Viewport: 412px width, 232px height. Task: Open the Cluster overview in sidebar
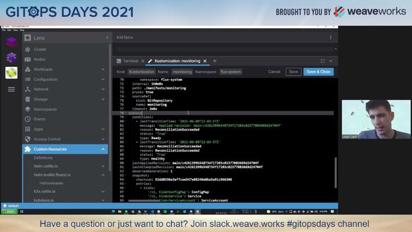39,49
